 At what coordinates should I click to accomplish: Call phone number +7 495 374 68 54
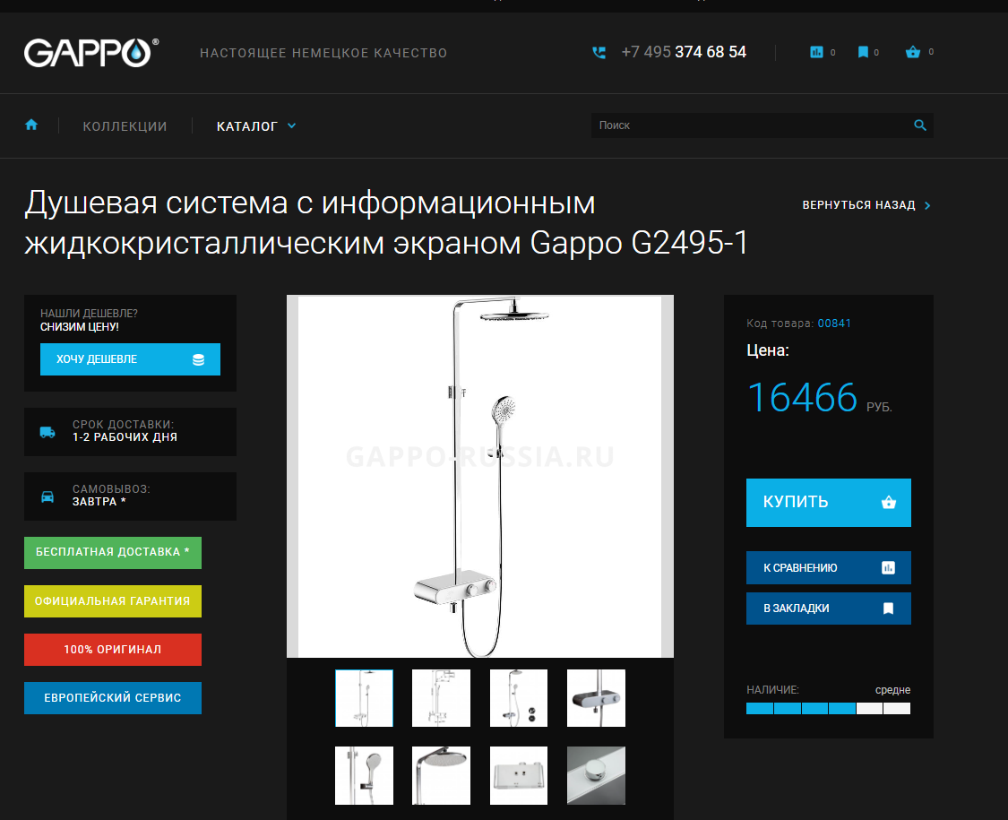pyautogui.click(x=684, y=52)
